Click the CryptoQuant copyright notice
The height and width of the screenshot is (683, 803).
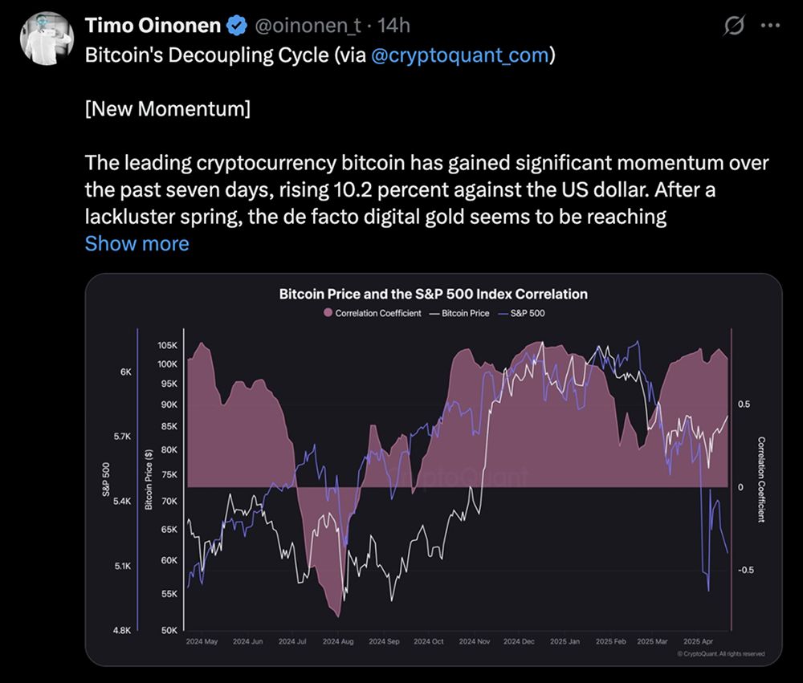click(x=720, y=654)
